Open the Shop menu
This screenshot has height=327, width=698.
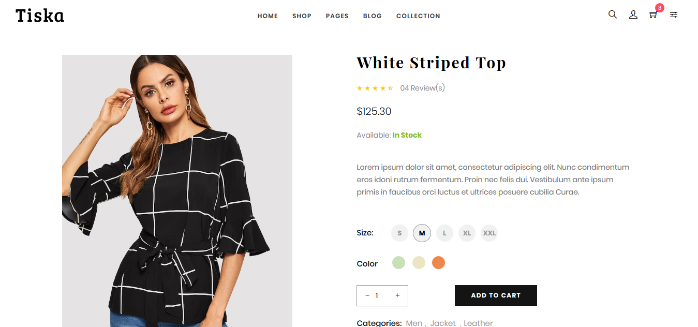(302, 16)
